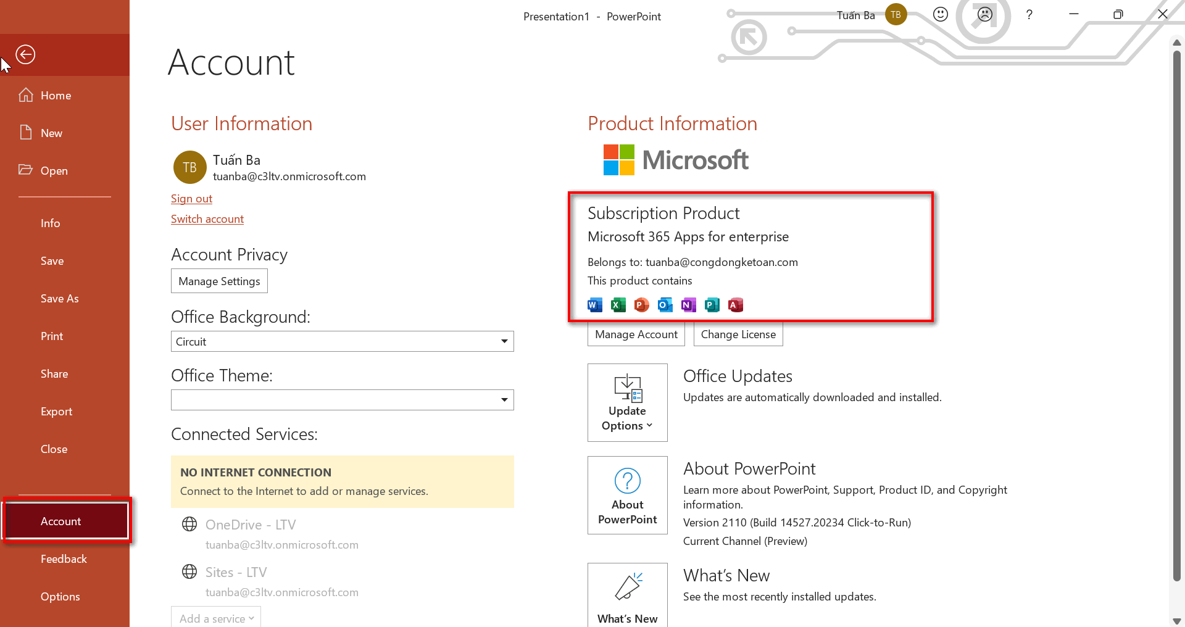Send a smile feedback face icon
This screenshot has height=627, width=1185.
pos(941,14)
